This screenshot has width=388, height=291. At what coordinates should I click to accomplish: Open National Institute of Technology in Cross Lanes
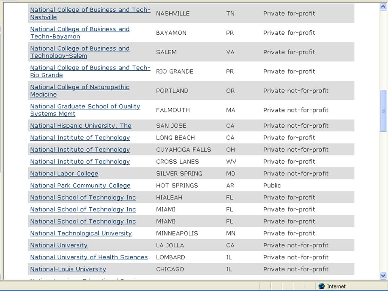click(x=80, y=161)
